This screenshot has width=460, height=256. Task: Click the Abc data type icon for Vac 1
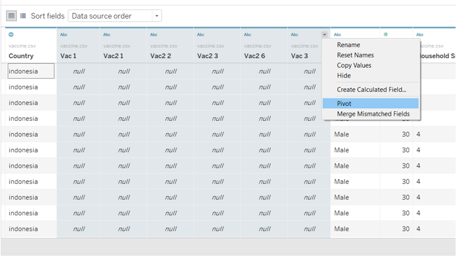pos(63,35)
